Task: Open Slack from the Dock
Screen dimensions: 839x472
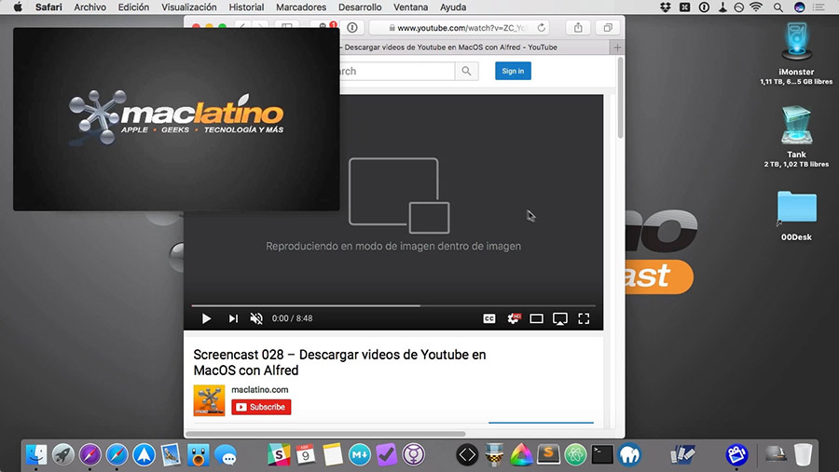Action: coord(279,455)
